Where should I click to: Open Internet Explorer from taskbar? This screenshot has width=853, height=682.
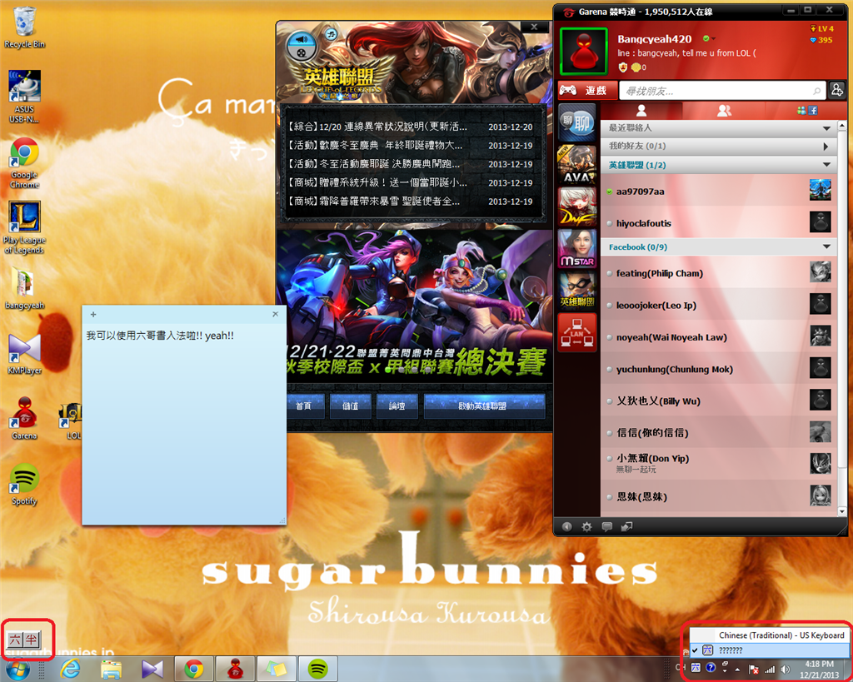point(71,669)
